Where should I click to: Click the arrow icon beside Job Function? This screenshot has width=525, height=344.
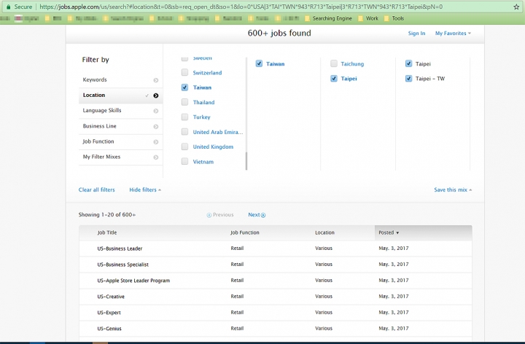click(156, 141)
